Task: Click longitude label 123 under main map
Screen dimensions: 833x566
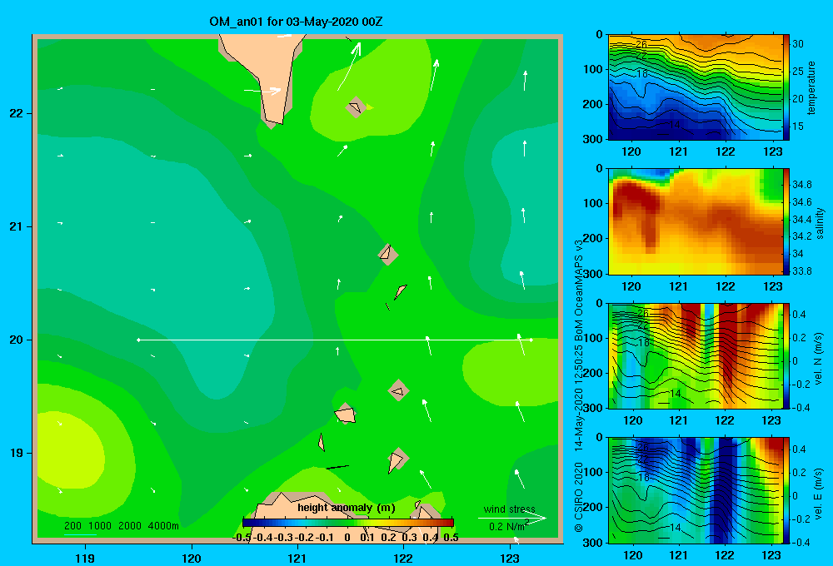Action: (x=510, y=558)
